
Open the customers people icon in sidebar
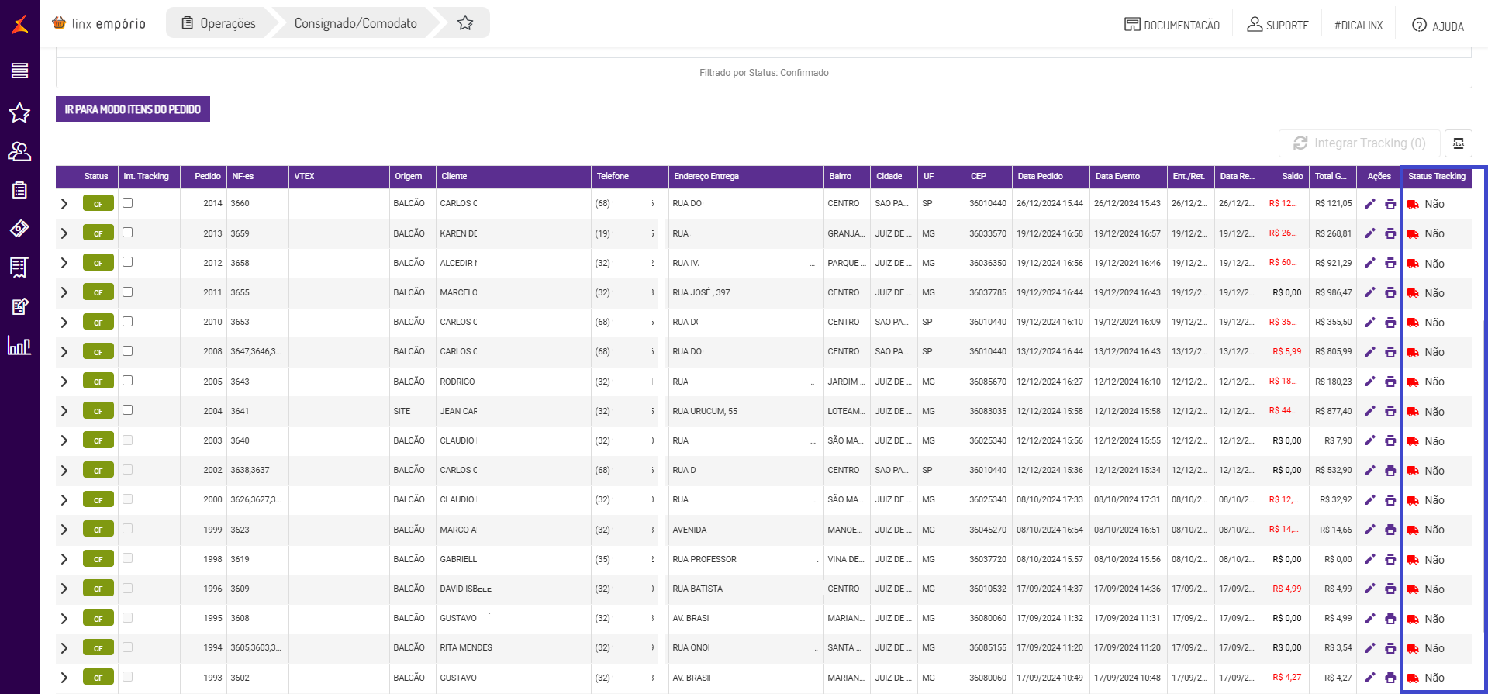click(x=19, y=151)
